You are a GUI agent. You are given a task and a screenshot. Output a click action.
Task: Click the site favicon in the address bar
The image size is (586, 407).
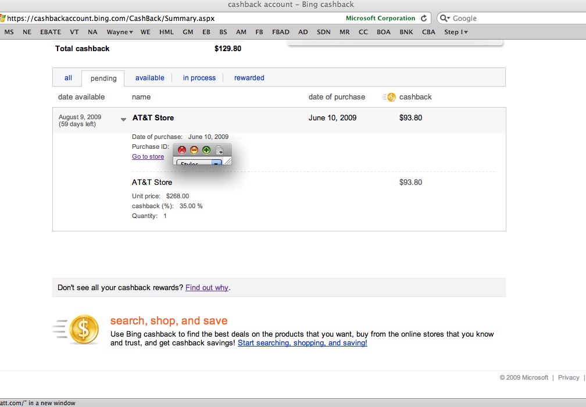[2, 18]
